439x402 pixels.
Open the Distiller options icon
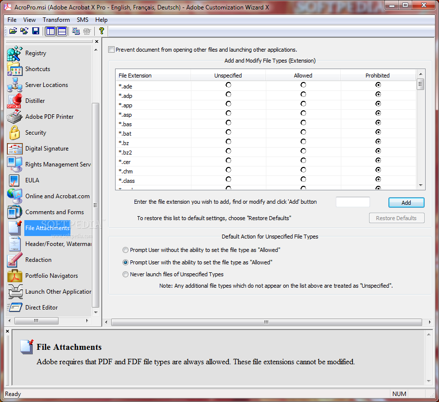14,101
